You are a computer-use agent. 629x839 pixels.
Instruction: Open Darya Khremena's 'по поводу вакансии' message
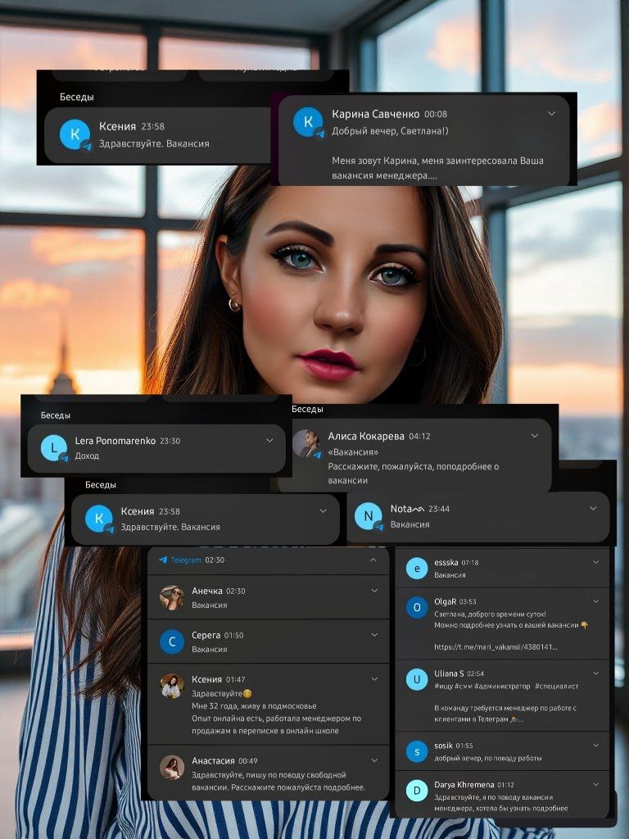[x=500, y=803]
